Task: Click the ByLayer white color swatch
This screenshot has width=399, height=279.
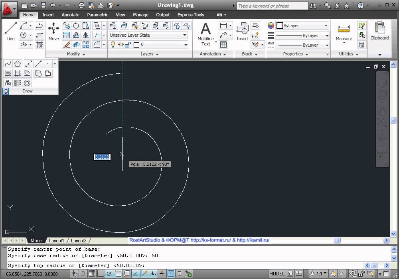Action: point(280,26)
